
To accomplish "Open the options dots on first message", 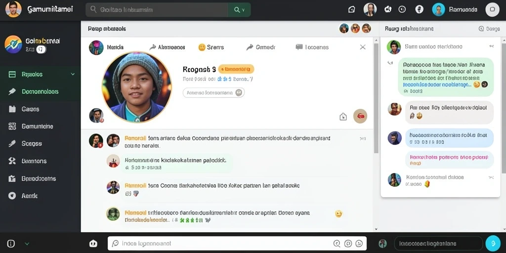I will point(363,139).
